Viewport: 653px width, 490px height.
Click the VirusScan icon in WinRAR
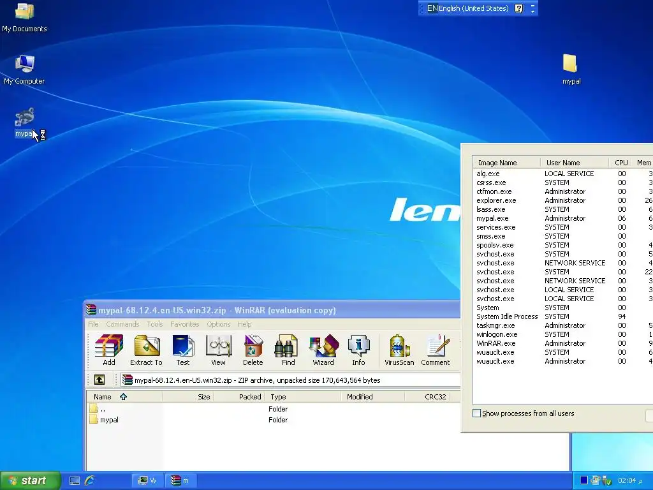click(399, 350)
